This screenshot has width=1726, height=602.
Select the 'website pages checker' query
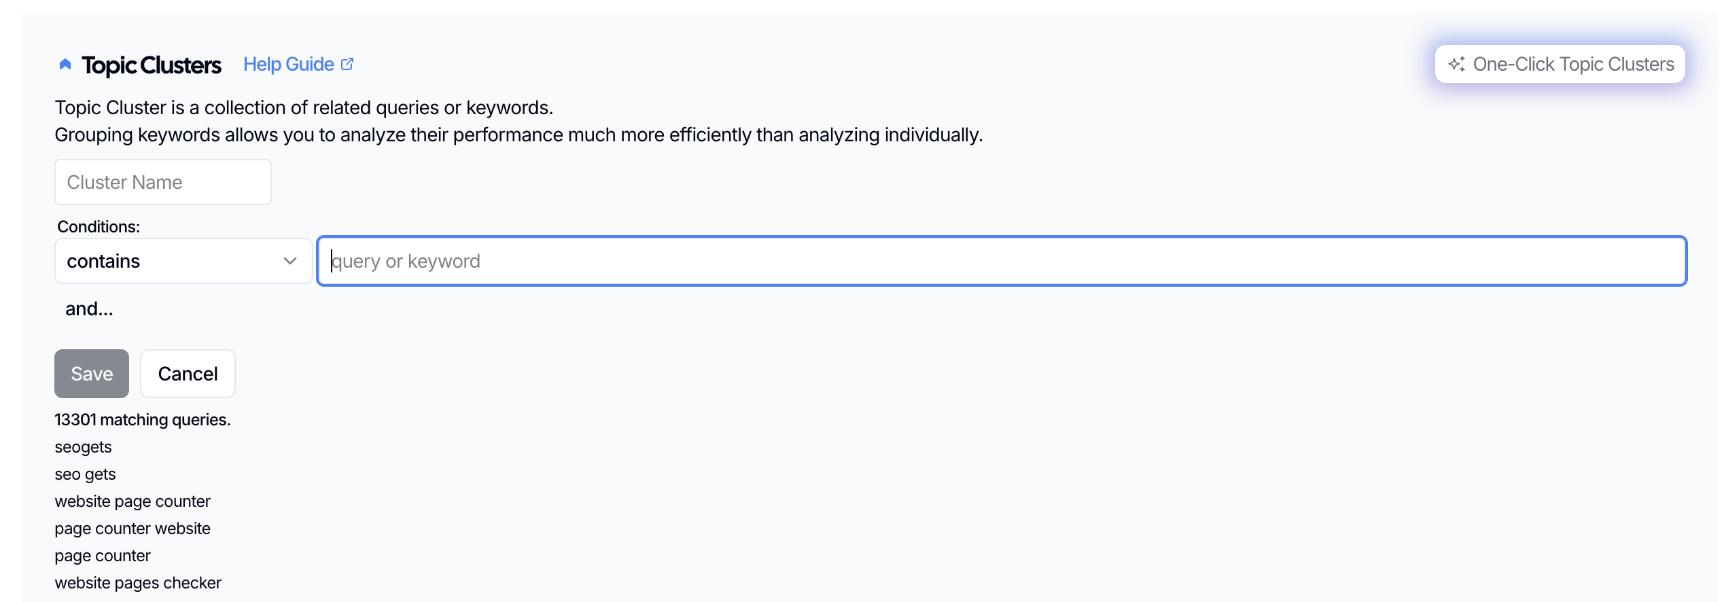(x=138, y=583)
